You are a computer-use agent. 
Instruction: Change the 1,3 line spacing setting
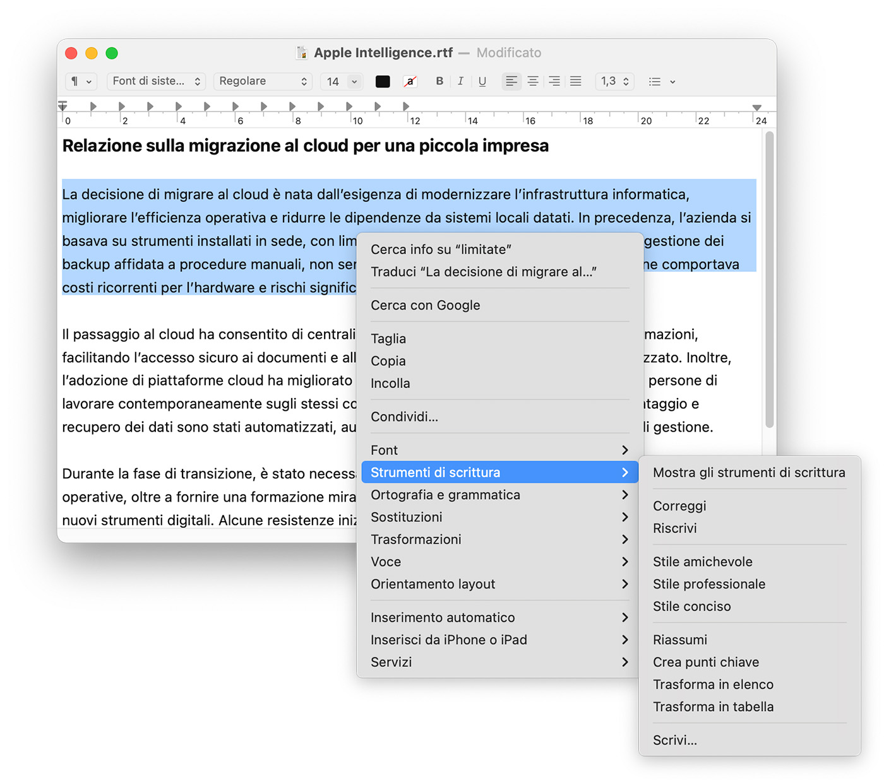click(614, 81)
